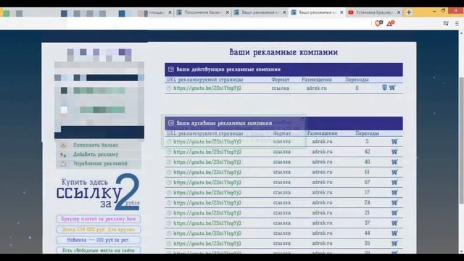Open the cart icon in the row with 21 clicks
This screenshot has height=261, width=464.
tap(394, 213)
